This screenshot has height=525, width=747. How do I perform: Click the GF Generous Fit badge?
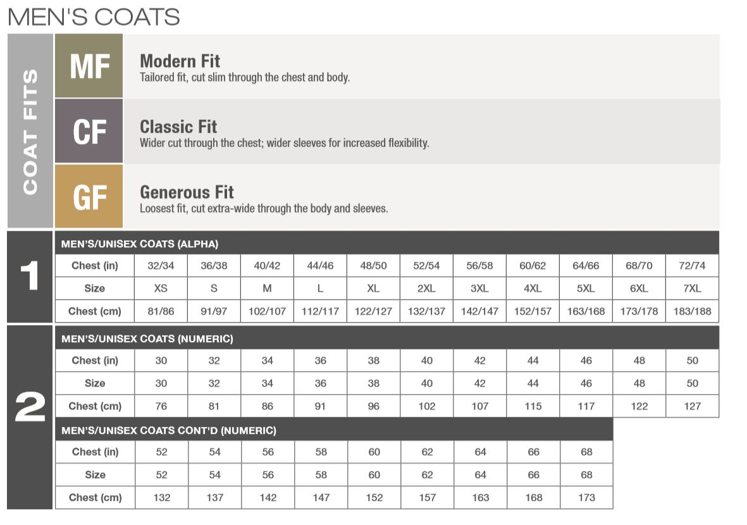pyautogui.click(x=89, y=197)
